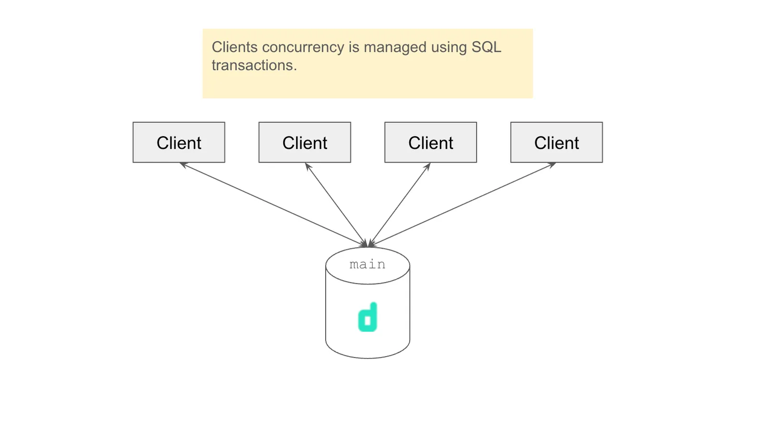
Task: Select the rightmost Client box
Action: pos(556,142)
